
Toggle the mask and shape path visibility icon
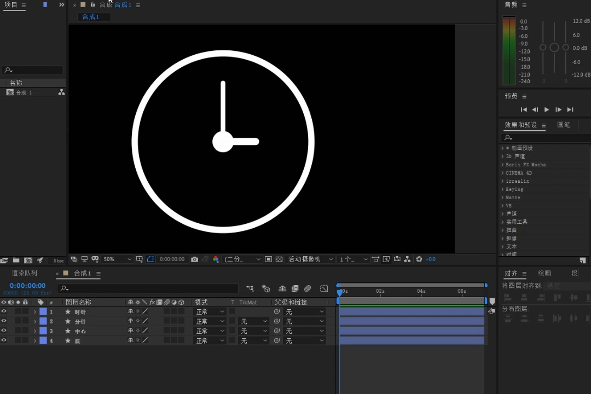(150, 259)
